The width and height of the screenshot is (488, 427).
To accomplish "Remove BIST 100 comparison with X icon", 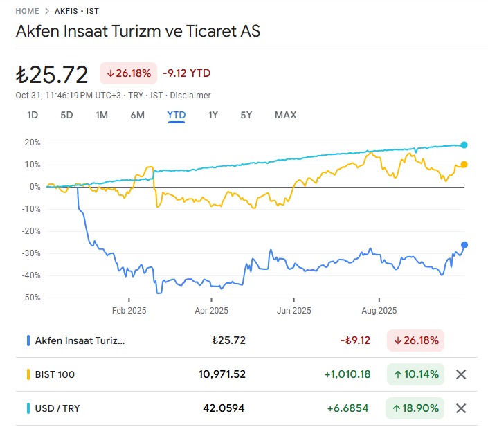I will click(x=462, y=374).
